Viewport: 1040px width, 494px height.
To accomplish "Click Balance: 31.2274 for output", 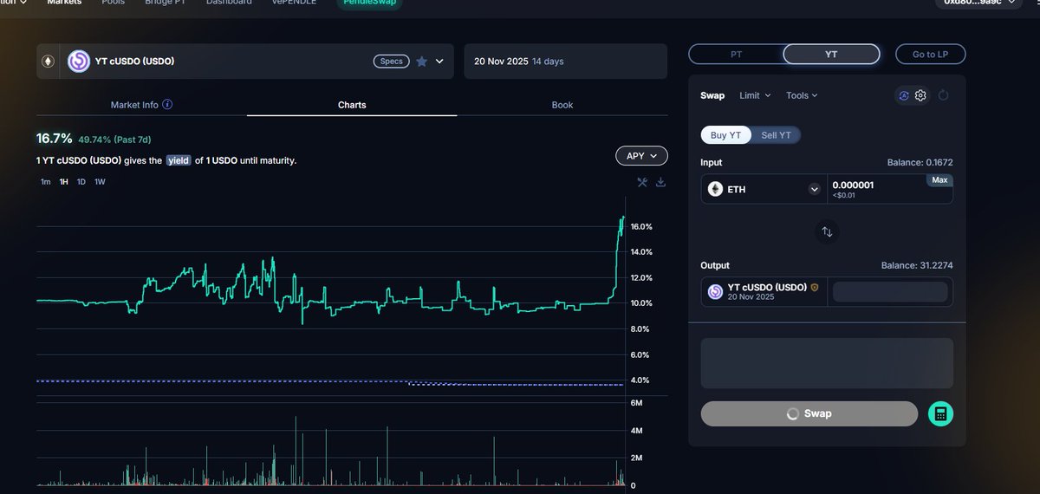I will (917, 265).
